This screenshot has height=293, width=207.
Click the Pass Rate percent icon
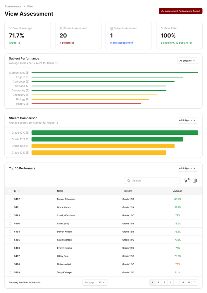(x=162, y=28)
